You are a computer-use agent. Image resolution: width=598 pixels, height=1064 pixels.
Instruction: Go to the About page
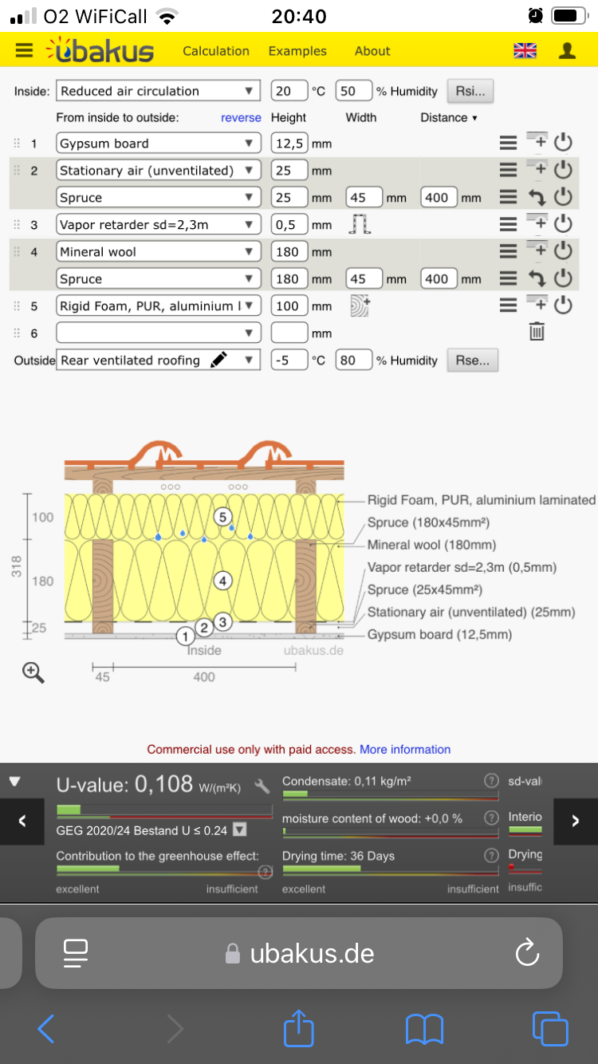[x=372, y=51]
